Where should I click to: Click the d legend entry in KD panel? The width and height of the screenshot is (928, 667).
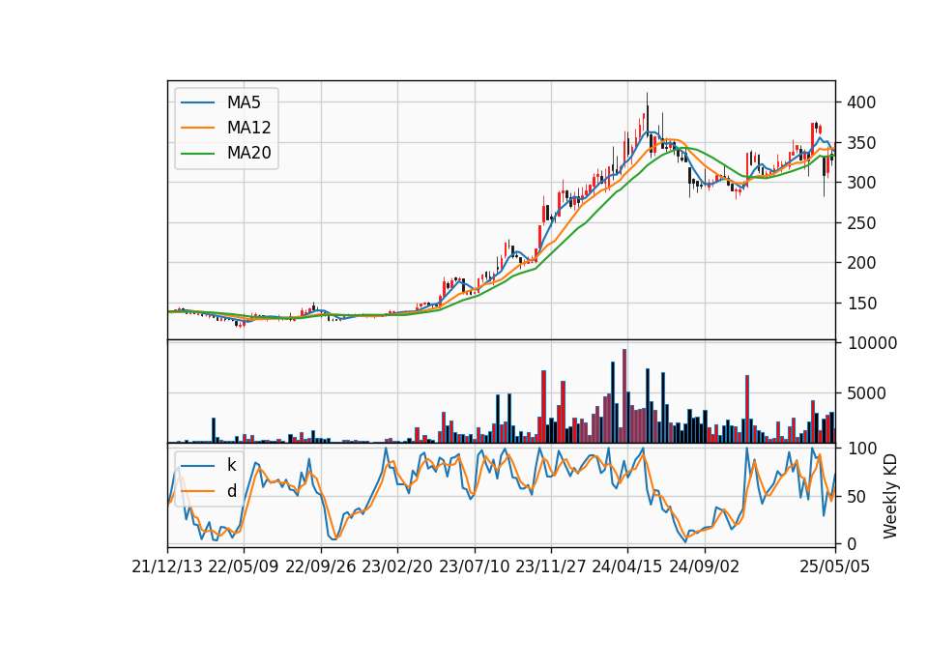click(231, 491)
